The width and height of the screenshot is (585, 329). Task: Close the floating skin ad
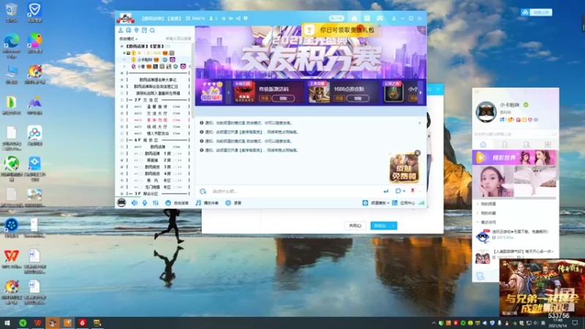point(418,153)
